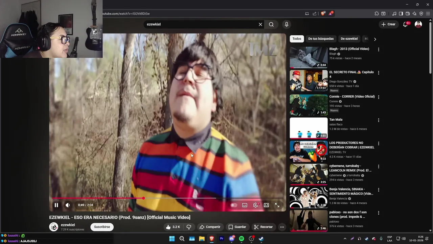433x244 pixels.
Task: Open Connie - CORRER (Video Oficial) title
Action: pos(352,97)
